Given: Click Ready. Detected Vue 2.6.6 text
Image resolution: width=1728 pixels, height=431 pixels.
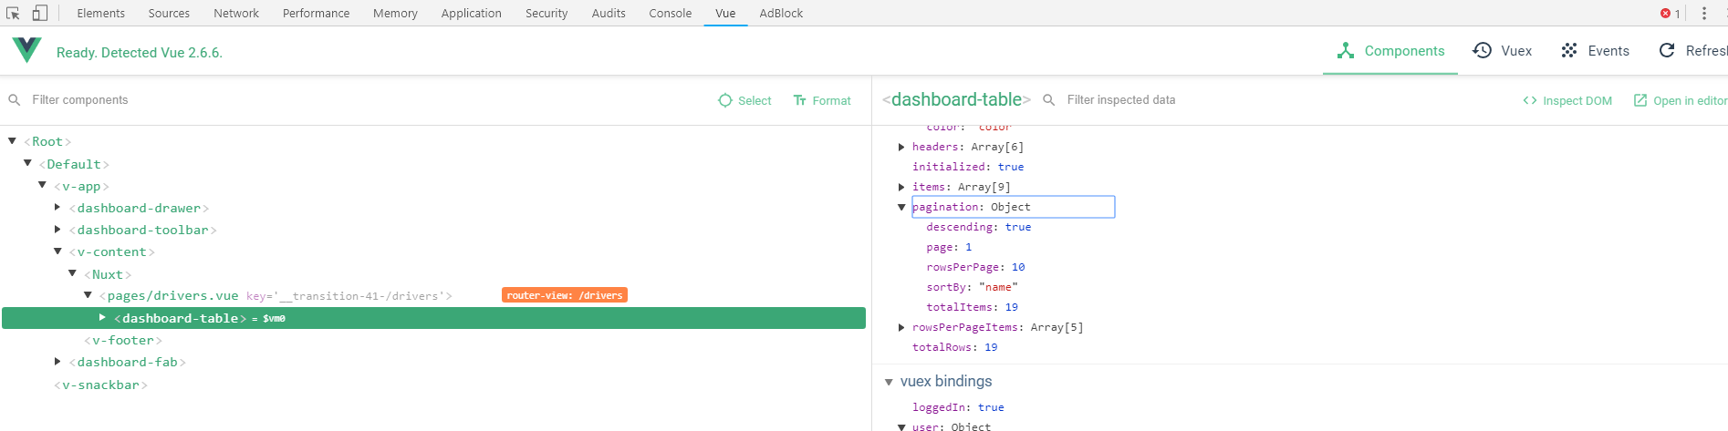Looking at the screenshot, I should tap(140, 53).
